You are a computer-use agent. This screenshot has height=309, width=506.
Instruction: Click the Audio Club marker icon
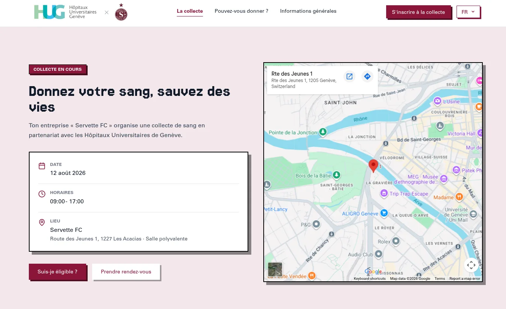tap(378, 254)
